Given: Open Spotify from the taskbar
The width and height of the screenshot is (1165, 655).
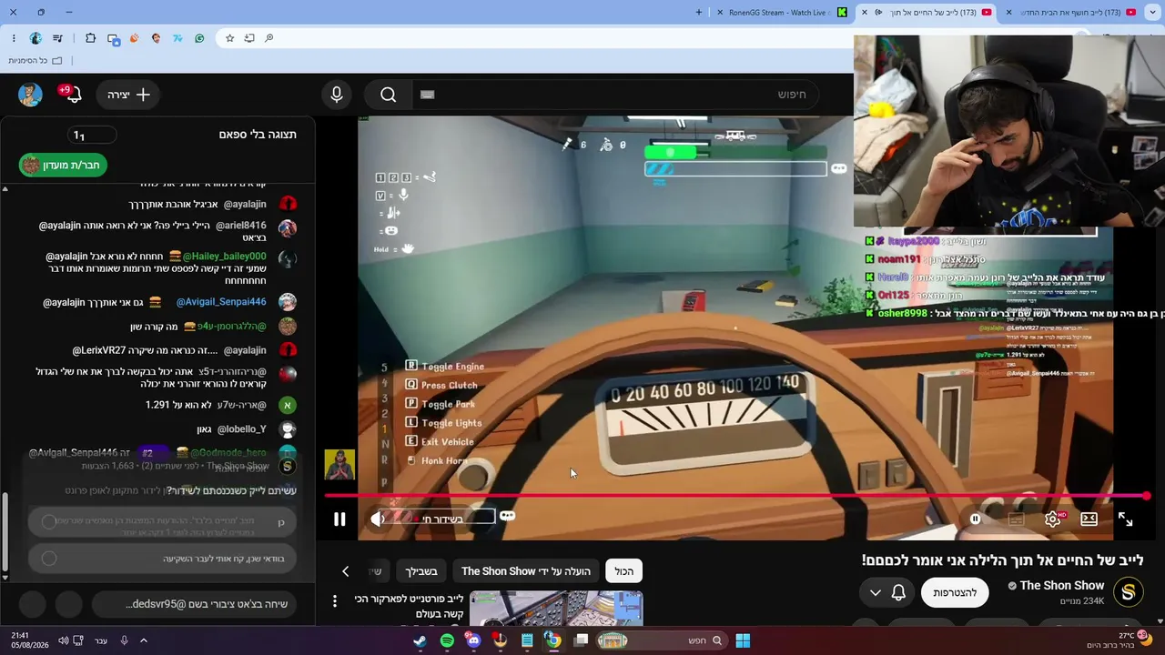Looking at the screenshot, I should pos(447,640).
